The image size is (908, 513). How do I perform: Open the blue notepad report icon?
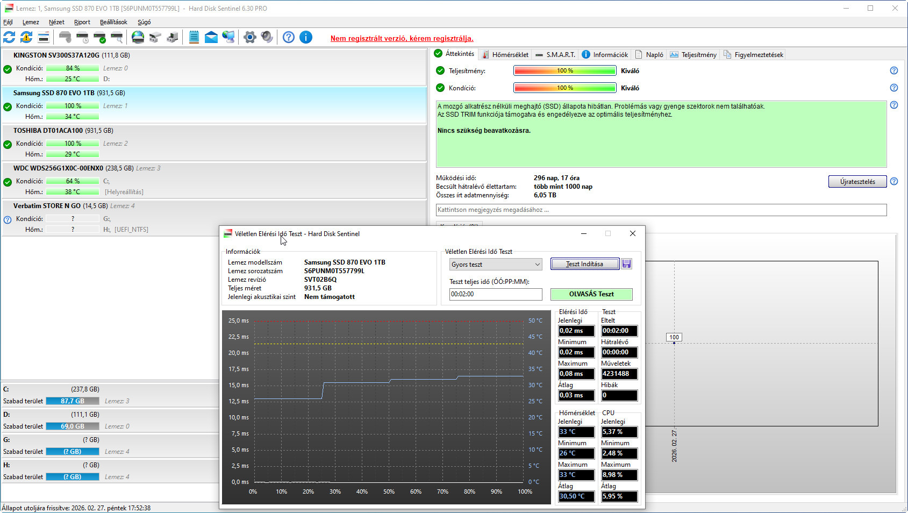(x=194, y=37)
